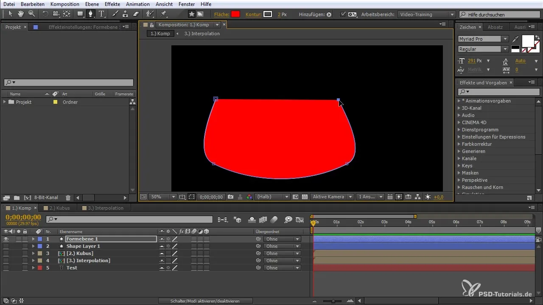Open the (Halb) resolution dropdown
Image resolution: width=543 pixels, height=305 pixels.
click(272, 197)
